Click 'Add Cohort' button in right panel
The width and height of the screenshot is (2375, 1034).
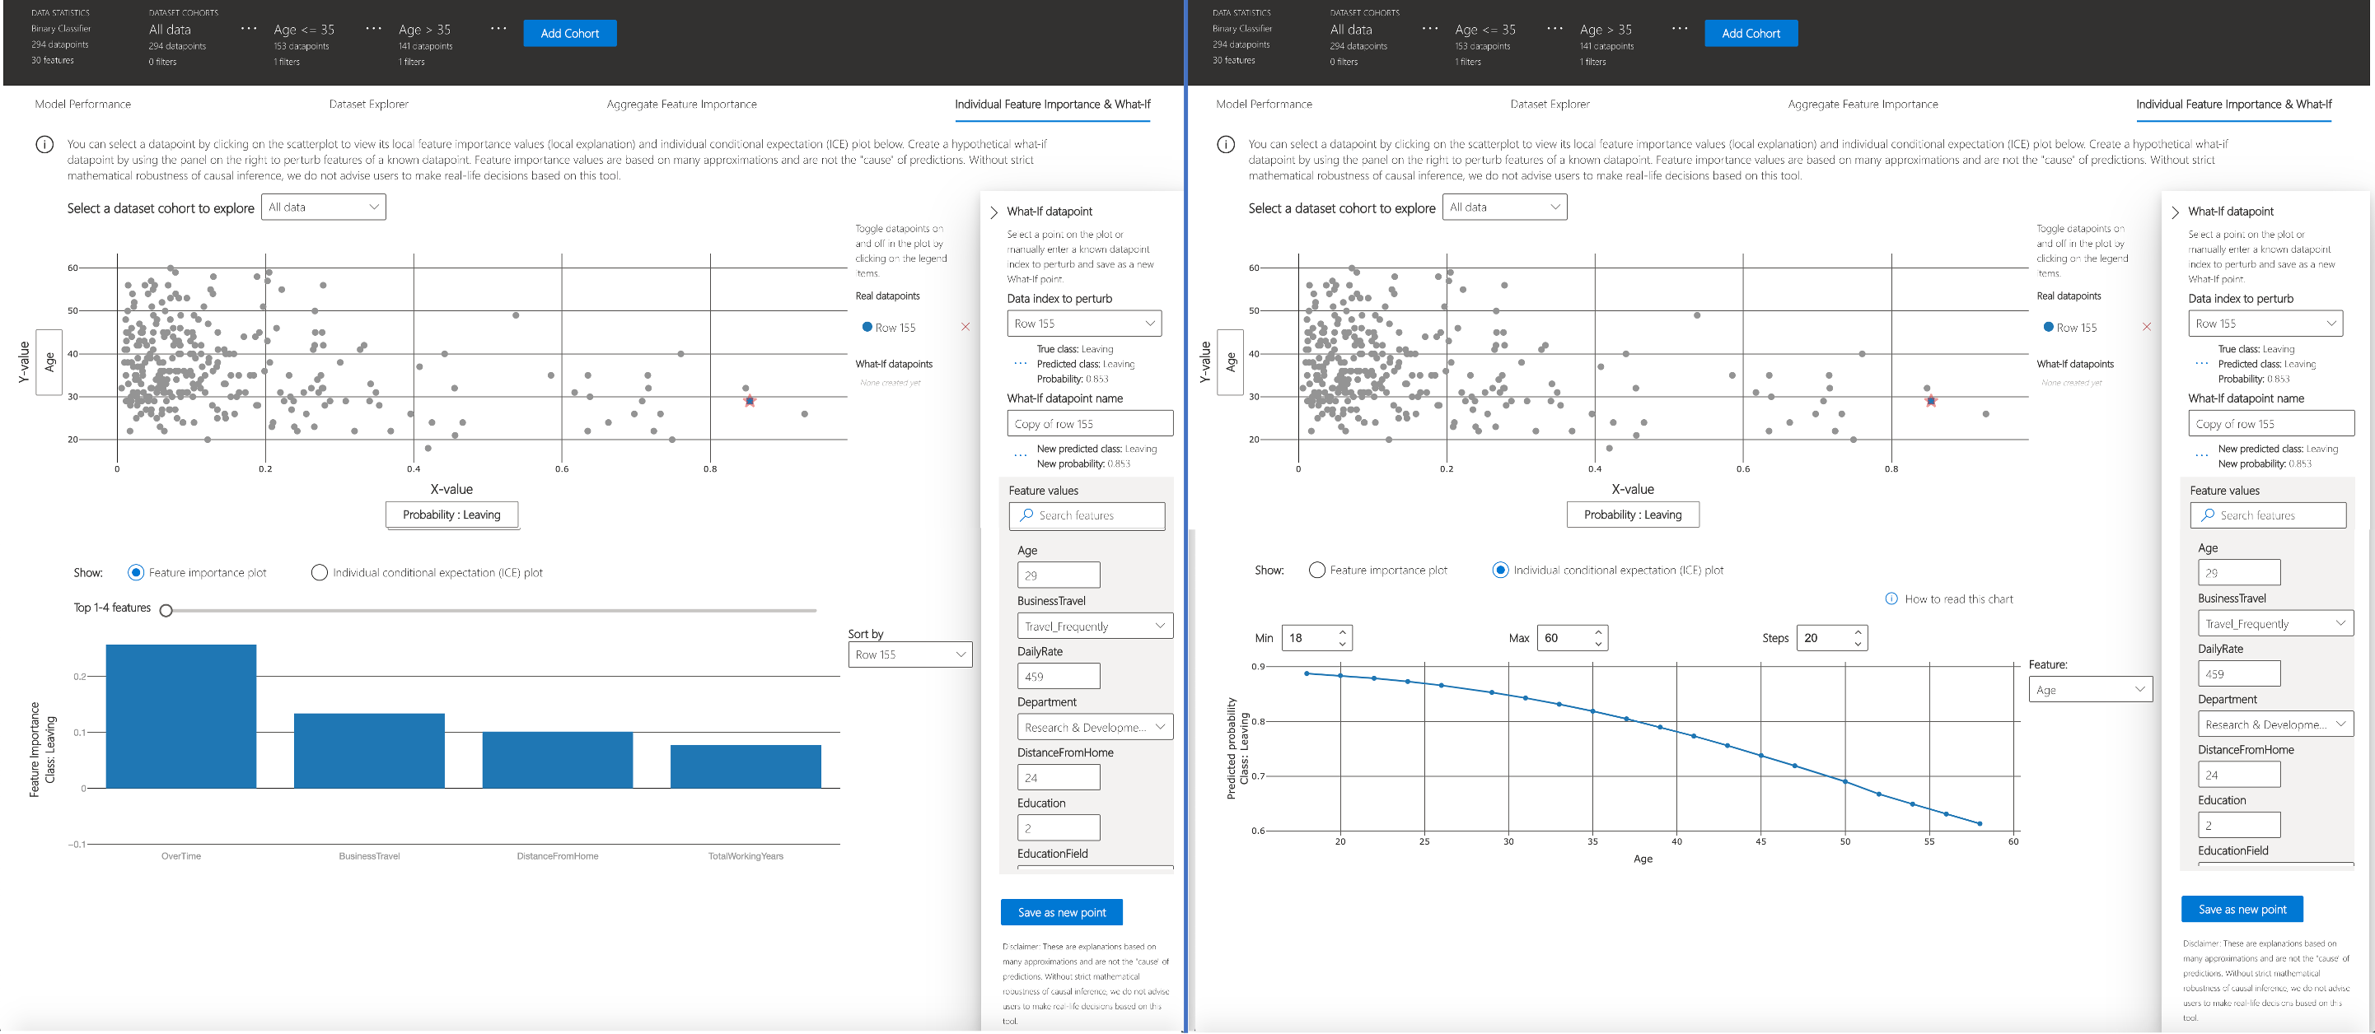pos(1750,33)
